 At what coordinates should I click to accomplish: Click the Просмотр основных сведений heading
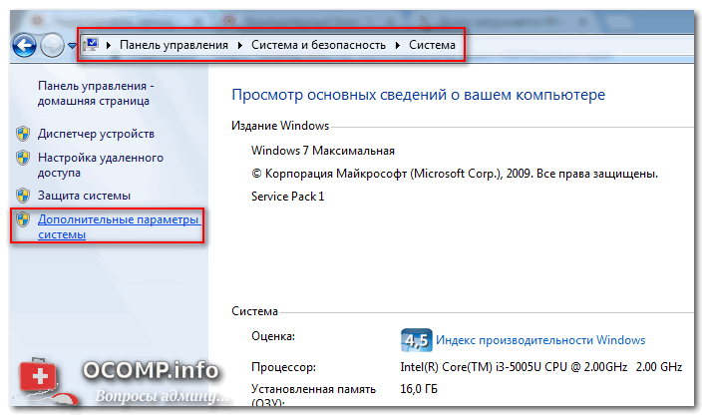point(418,95)
